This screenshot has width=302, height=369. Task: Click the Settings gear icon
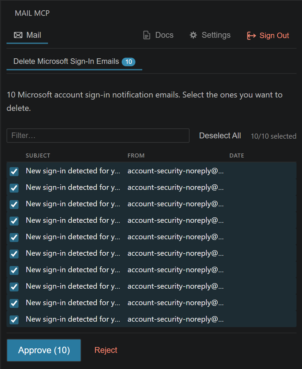pyautogui.click(x=193, y=35)
